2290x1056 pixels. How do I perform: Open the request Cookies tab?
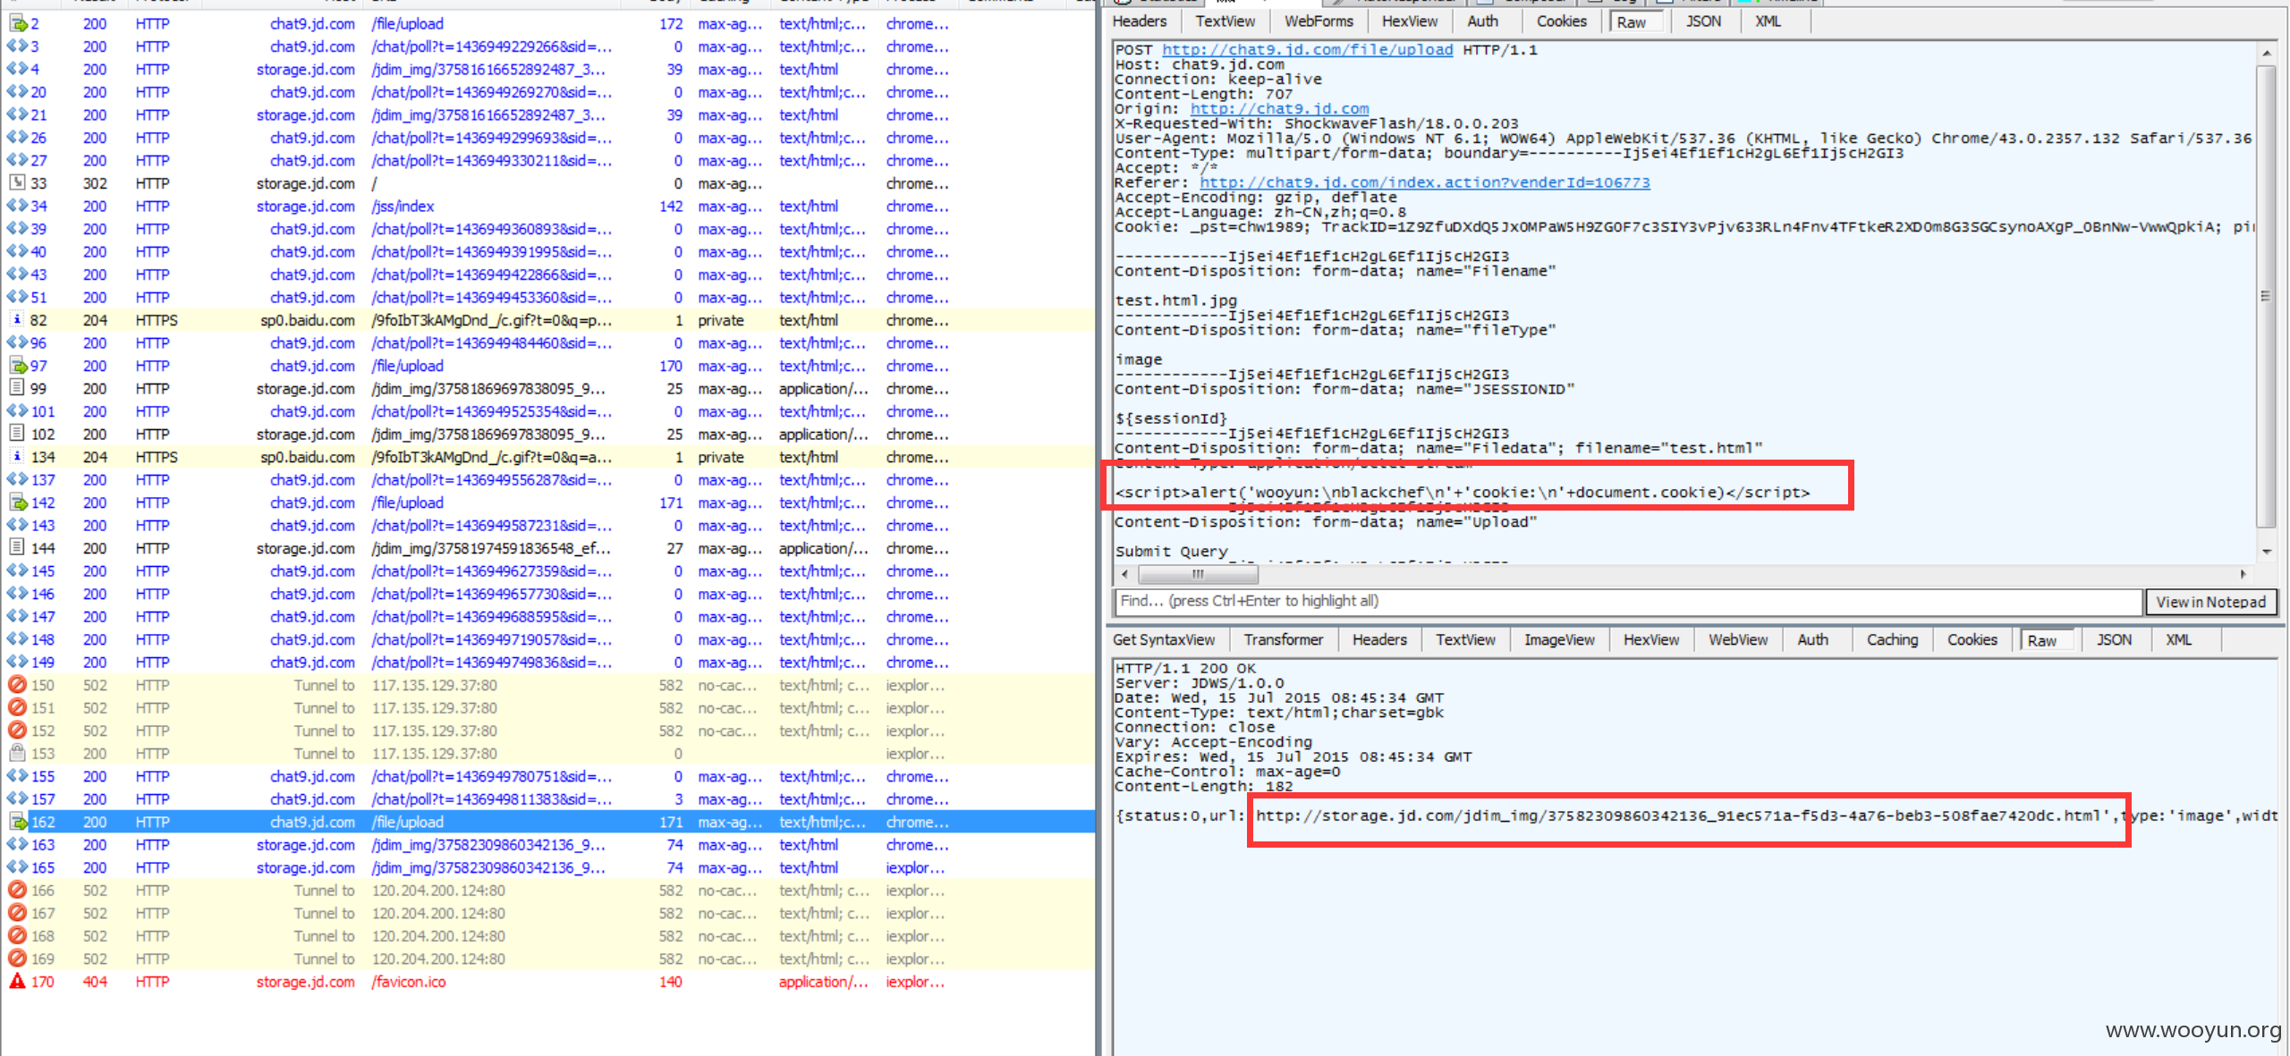point(1561,21)
